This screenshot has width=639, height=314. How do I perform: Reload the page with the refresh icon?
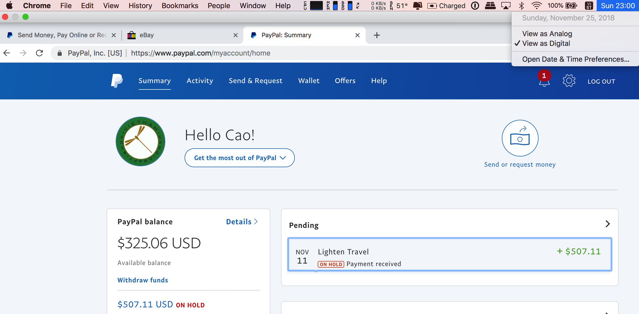tap(39, 53)
